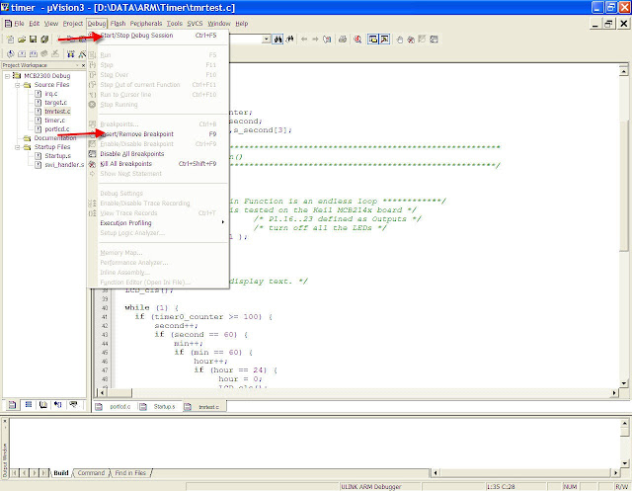Screen dimensions: 632x491
Task: Open the Regs tab icon in Project Workspace
Action: click(29, 405)
